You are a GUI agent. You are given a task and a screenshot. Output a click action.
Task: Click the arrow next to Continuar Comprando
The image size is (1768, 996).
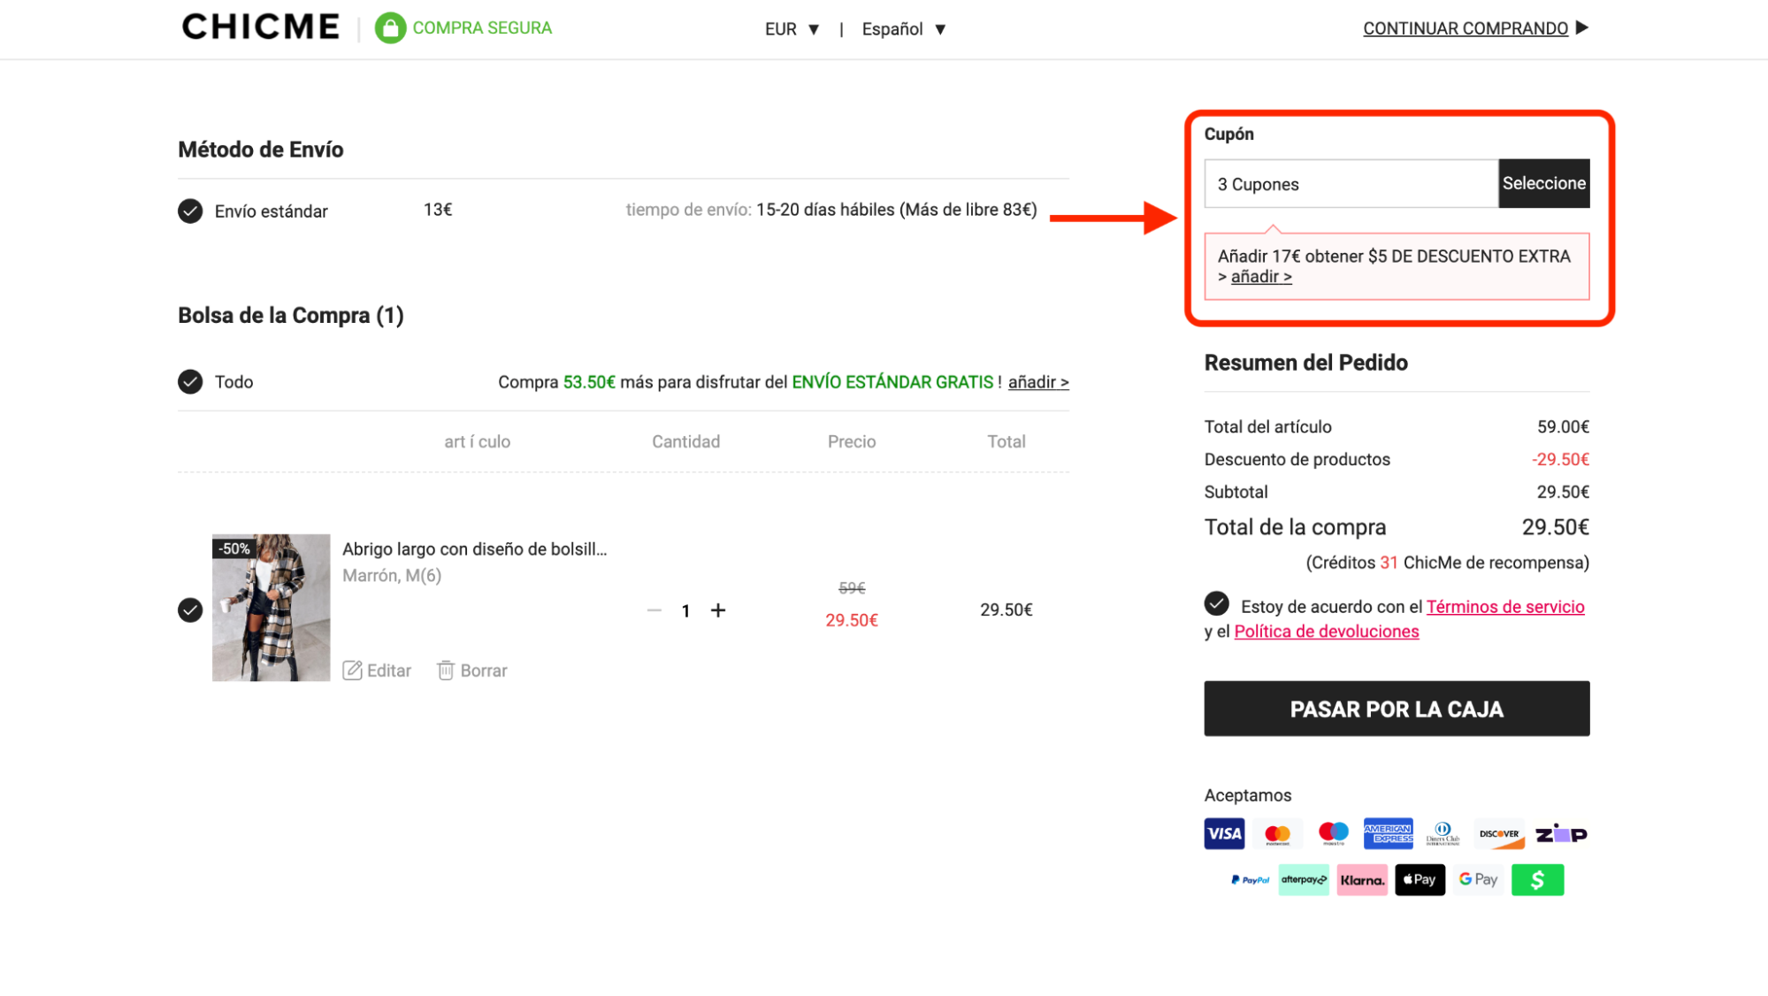pos(1582,27)
